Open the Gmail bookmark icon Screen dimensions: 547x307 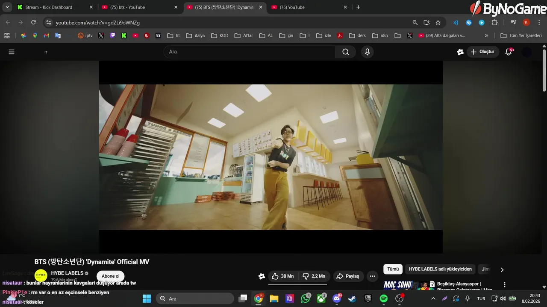47,36
